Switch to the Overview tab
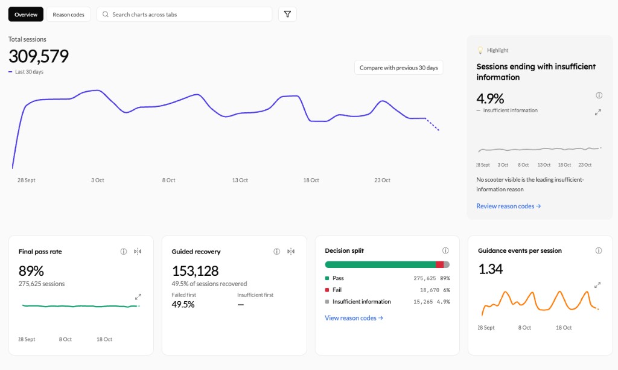The image size is (618, 370). 26,14
